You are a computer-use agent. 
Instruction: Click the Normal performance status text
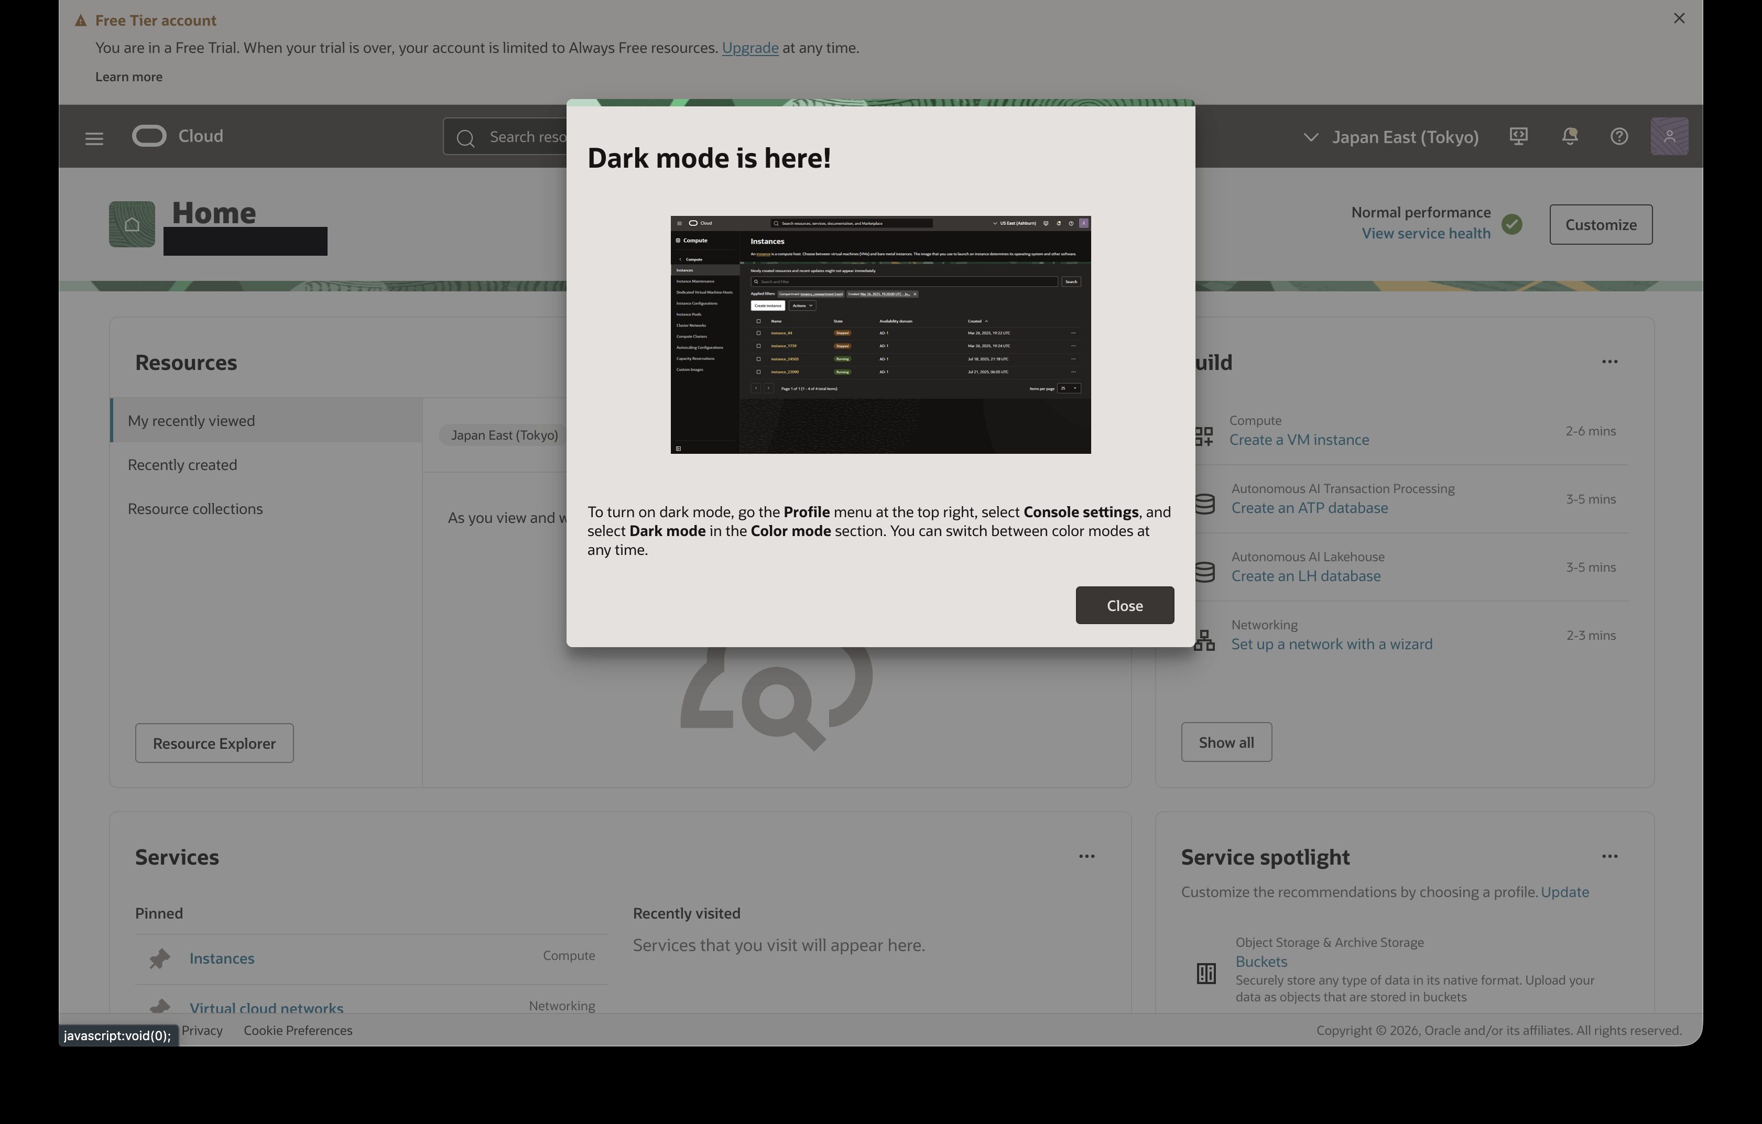[x=1421, y=212]
